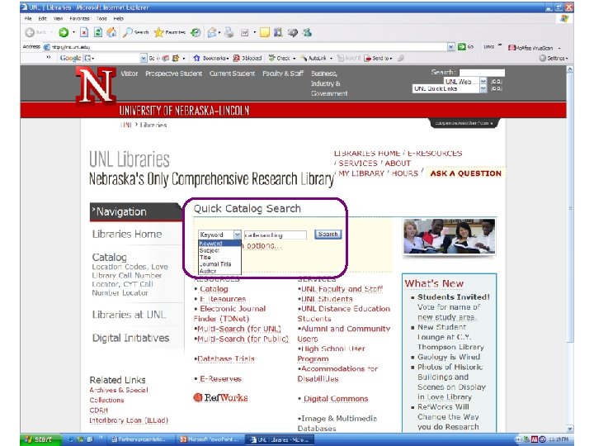Viewport: 594px width, 446px height.
Task: Choose Author in the search type list
Action: click(208, 271)
